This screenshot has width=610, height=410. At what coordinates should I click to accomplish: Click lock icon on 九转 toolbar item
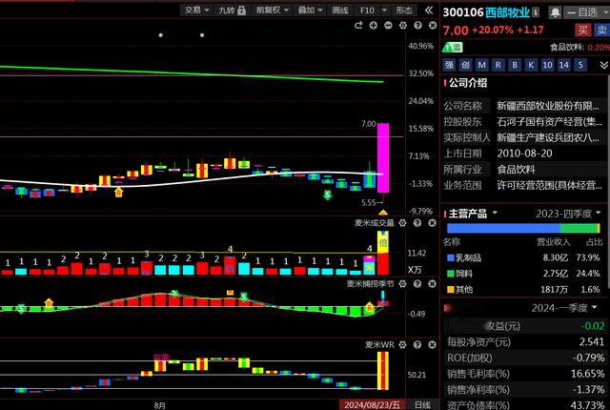241,10
